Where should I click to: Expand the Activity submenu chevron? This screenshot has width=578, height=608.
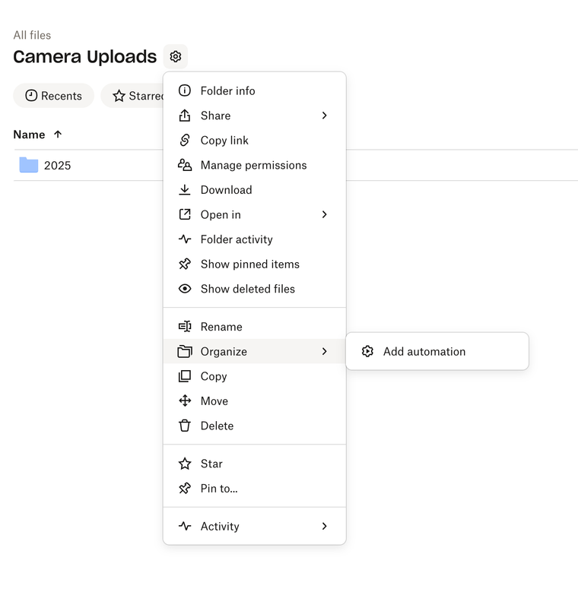pyautogui.click(x=324, y=526)
